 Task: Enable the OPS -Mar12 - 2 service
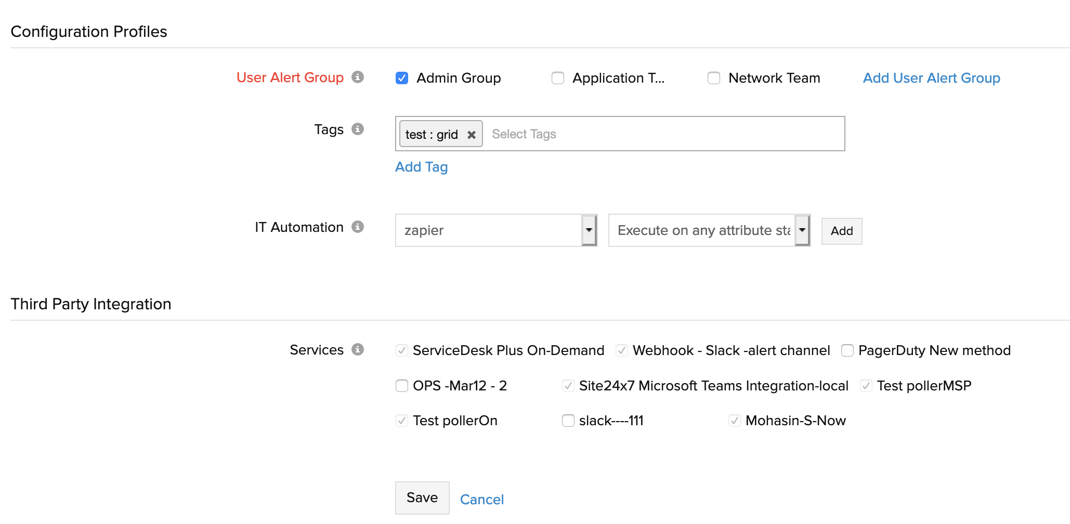402,386
